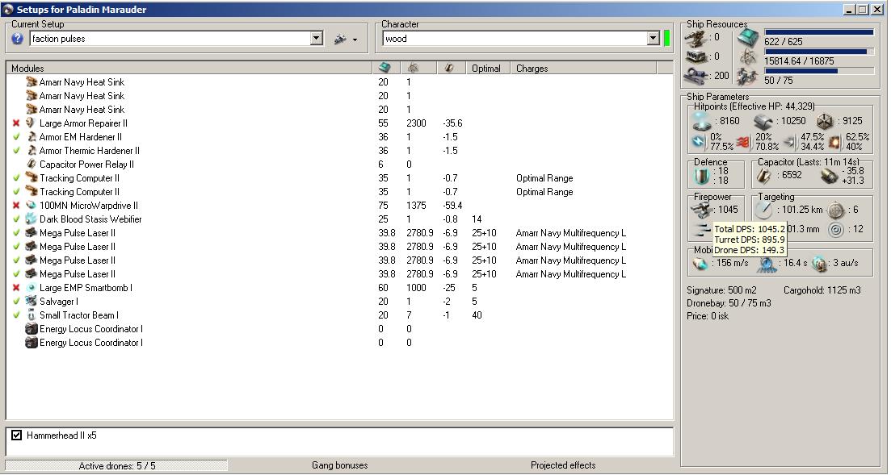Select the first Tracking Computer II icon
Image resolution: width=891 pixels, height=475 pixels.
[32, 177]
